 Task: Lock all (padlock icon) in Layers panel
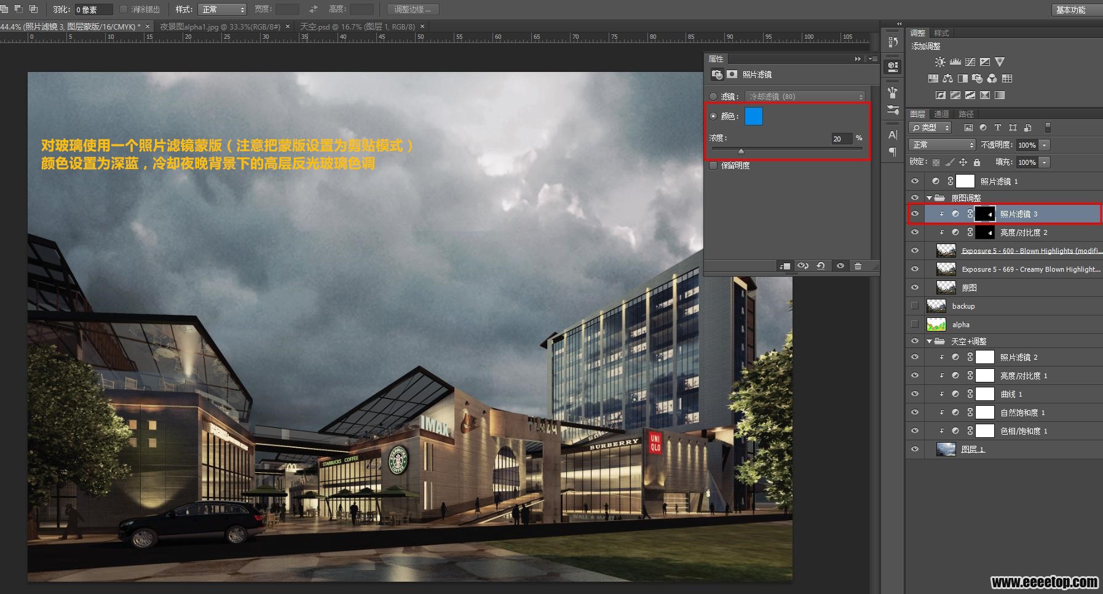[x=976, y=162]
